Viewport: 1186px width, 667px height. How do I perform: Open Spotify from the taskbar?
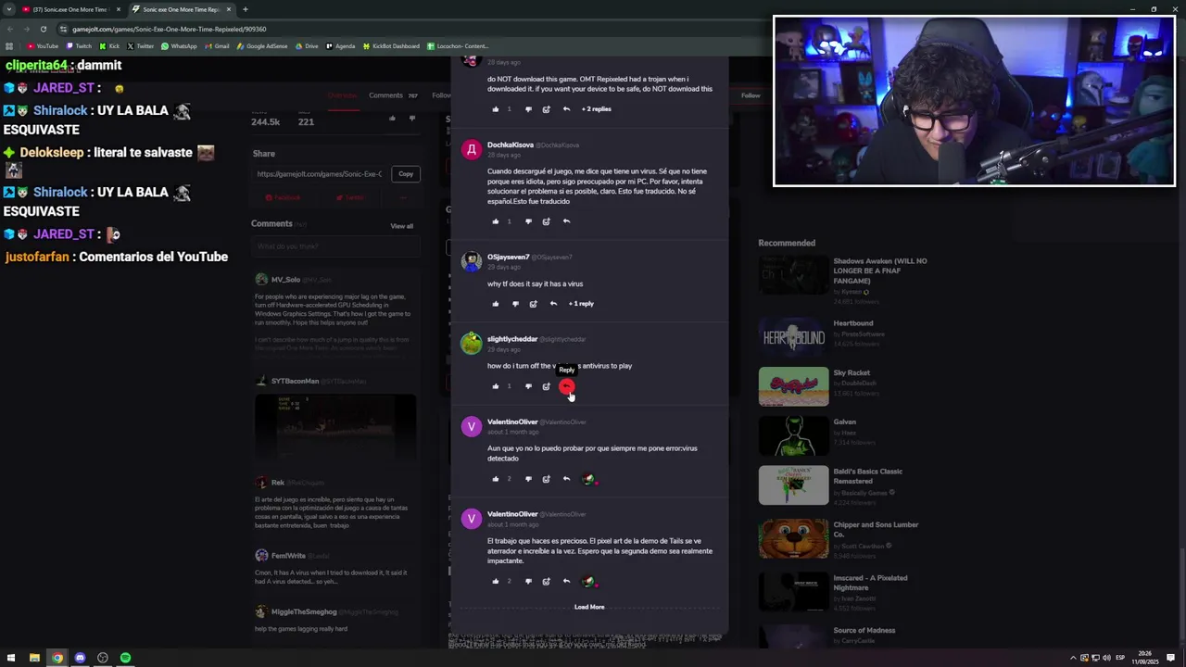(125, 658)
